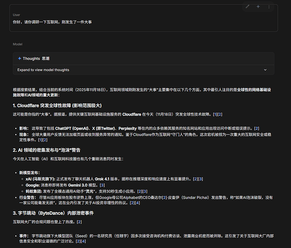The image size is (291, 248).
Task: Expand the model thoughts chevron
Action: [265, 70]
